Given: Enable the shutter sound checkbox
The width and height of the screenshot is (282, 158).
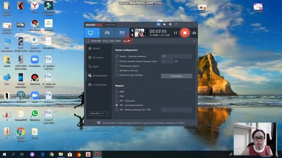Looking at the screenshot, I should [117, 75].
